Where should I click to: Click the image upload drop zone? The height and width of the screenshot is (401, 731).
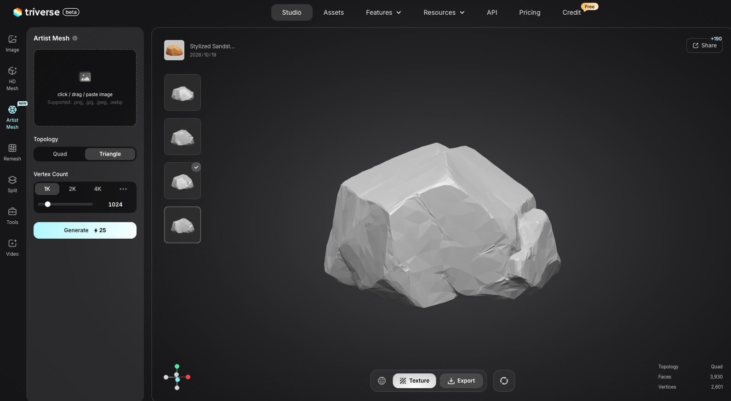click(85, 88)
